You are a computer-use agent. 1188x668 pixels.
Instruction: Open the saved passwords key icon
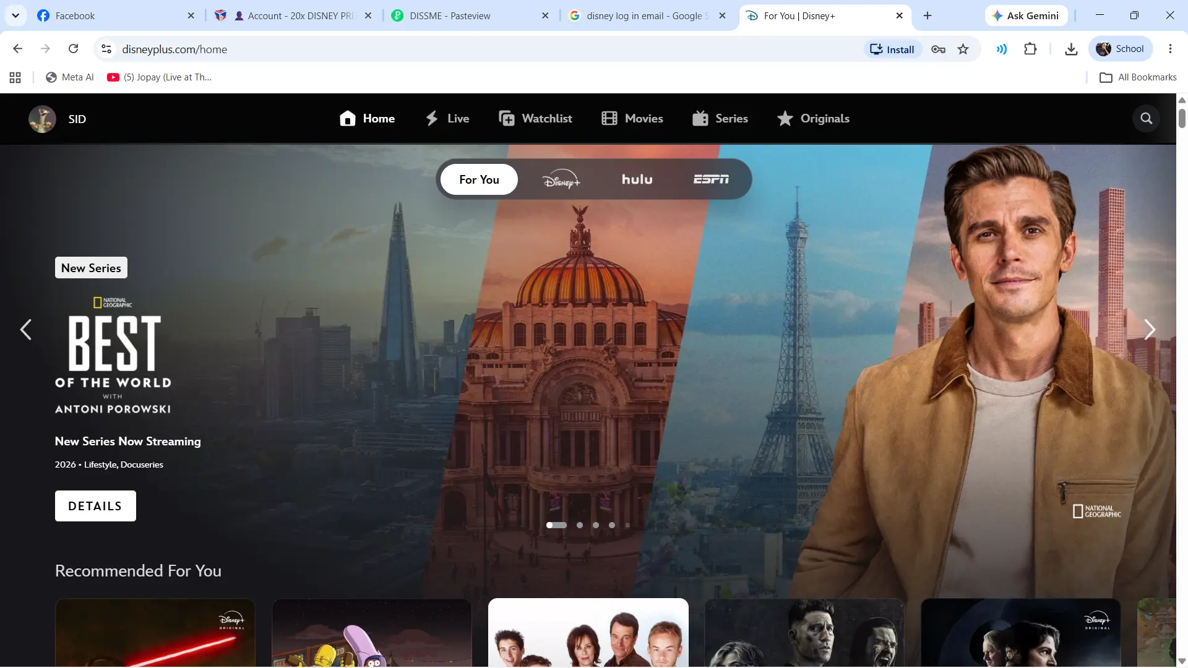(x=938, y=49)
